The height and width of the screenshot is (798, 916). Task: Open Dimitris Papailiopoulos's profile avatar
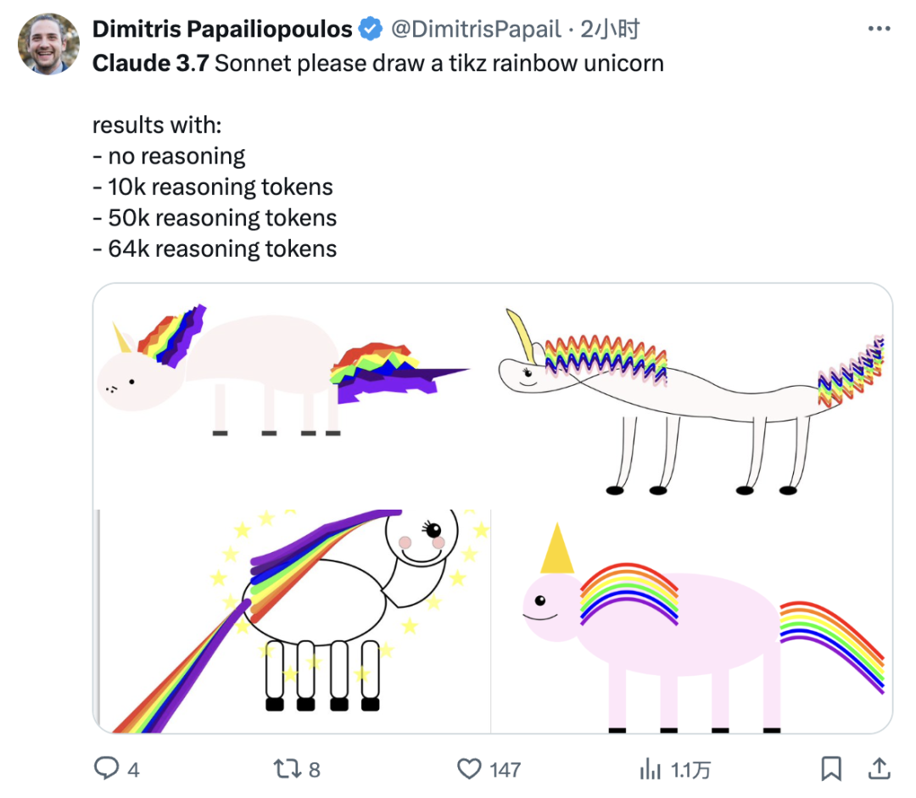(x=48, y=44)
